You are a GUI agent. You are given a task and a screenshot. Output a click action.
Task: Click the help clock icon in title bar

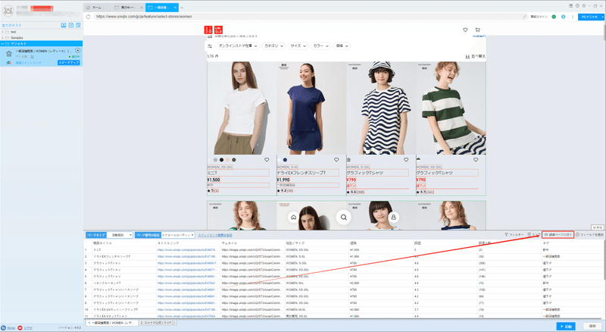click(577, 6)
